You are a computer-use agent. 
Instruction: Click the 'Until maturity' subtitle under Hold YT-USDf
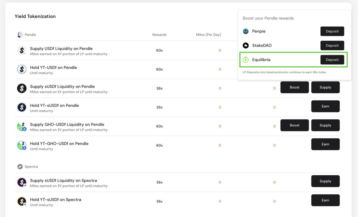(41, 73)
